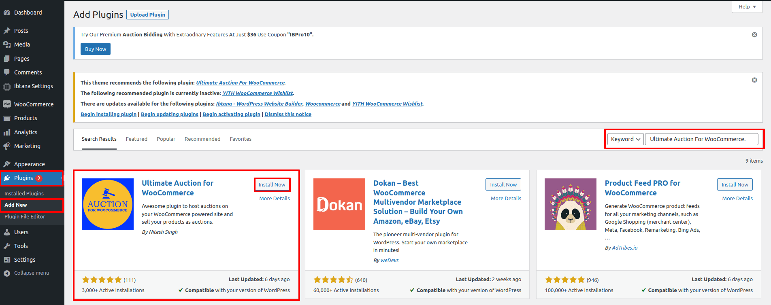
Task: Open Posts via its pin icon
Action: (x=7, y=31)
